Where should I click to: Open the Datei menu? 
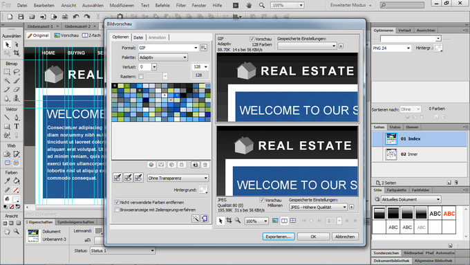click(x=22, y=6)
